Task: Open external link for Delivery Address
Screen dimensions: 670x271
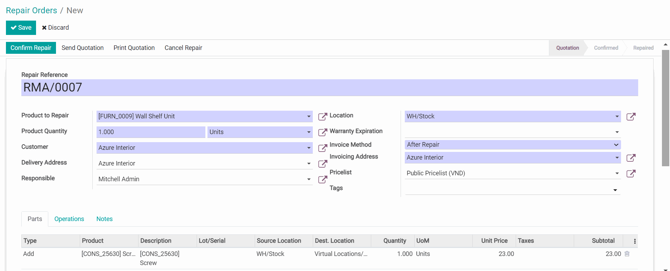Action: pos(322,164)
